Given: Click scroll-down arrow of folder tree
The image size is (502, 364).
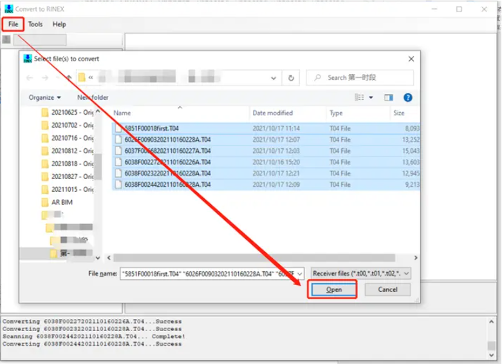Looking at the screenshot, I should coord(98,258).
